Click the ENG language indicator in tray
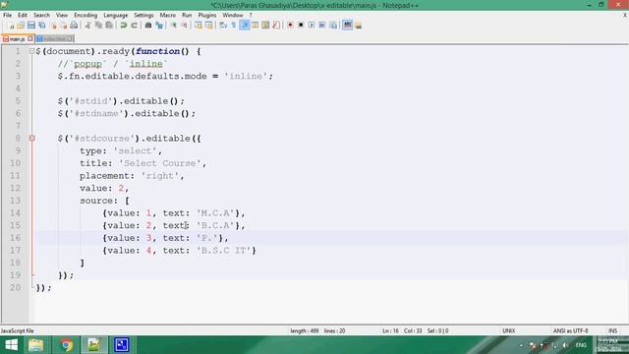This screenshot has height=354, width=629. pos(581,345)
